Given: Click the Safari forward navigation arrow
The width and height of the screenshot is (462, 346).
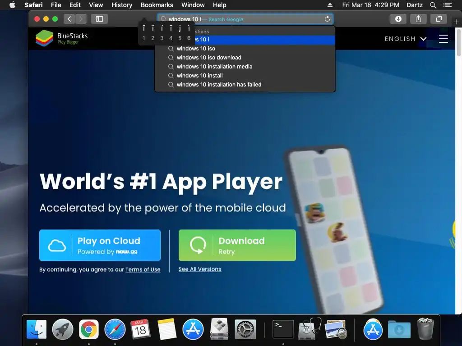Looking at the screenshot, I should click(x=81, y=19).
